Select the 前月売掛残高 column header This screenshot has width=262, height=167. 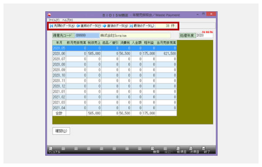[76, 43]
